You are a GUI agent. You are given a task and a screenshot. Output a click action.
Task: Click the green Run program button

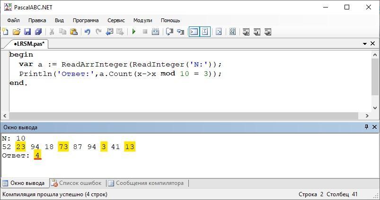pyautogui.click(x=134, y=32)
